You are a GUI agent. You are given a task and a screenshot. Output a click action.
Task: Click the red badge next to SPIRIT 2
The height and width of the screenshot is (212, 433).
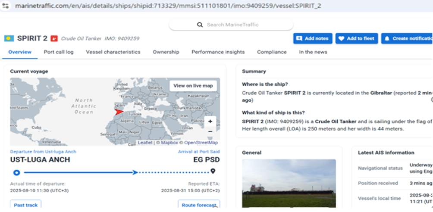(54, 39)
